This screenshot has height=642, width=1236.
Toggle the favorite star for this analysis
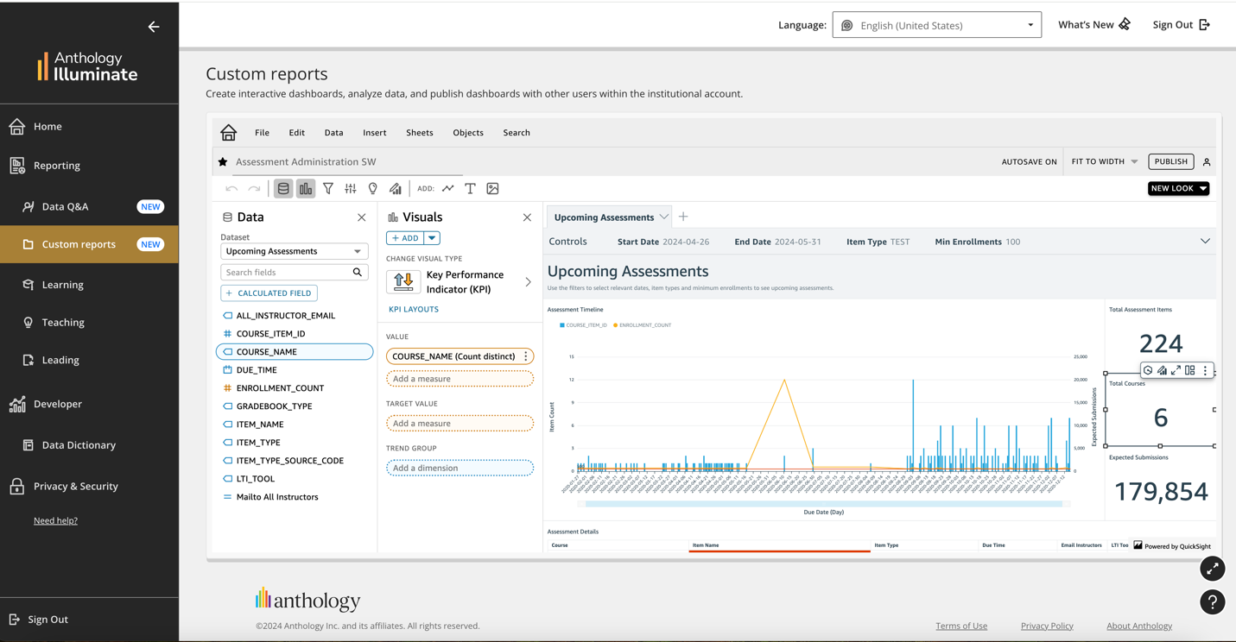[x=223, y=161]
